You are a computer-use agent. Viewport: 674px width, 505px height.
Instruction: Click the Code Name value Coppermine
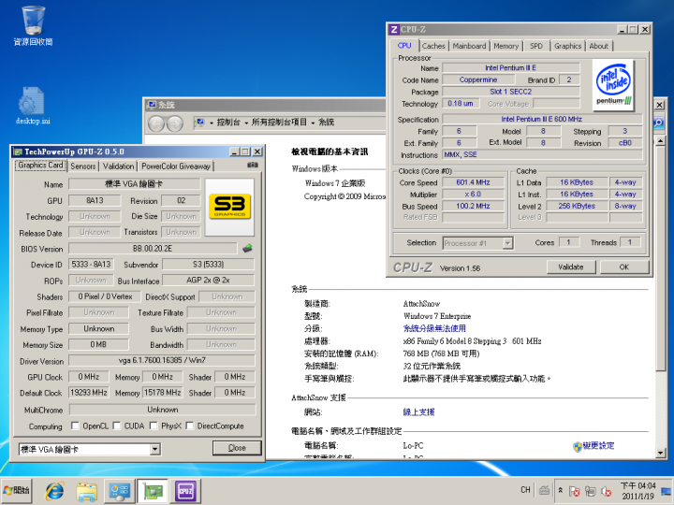pyautogui.click(x=478, y=79)
